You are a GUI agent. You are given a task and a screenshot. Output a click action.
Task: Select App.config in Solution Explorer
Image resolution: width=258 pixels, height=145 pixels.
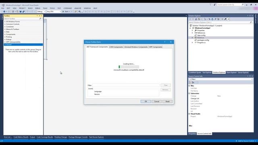201,35
